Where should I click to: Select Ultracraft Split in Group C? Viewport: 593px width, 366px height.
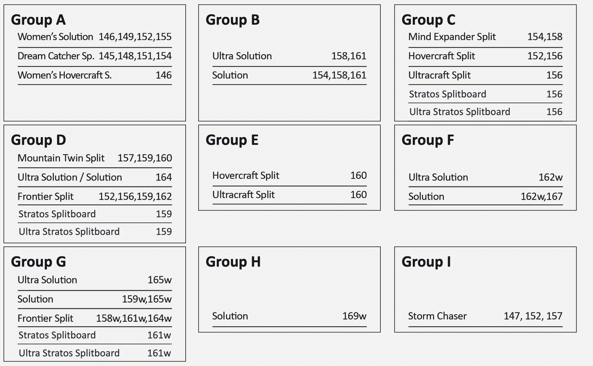[439, 75]
